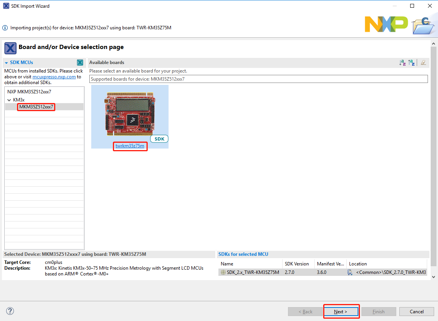Click the SDK Version column header
Image resolution: width=438 pixels, height=321 pixels.
[297, 264]
